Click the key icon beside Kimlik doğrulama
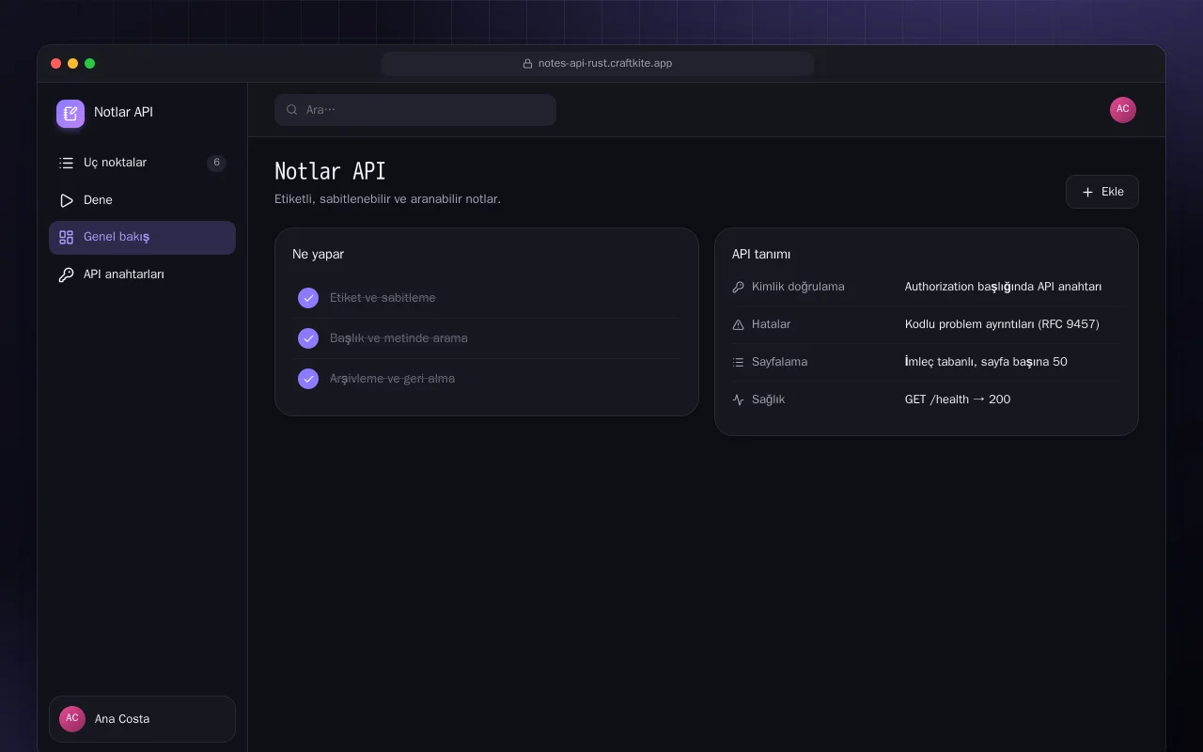1203x752 pixels. pos(738,287)
